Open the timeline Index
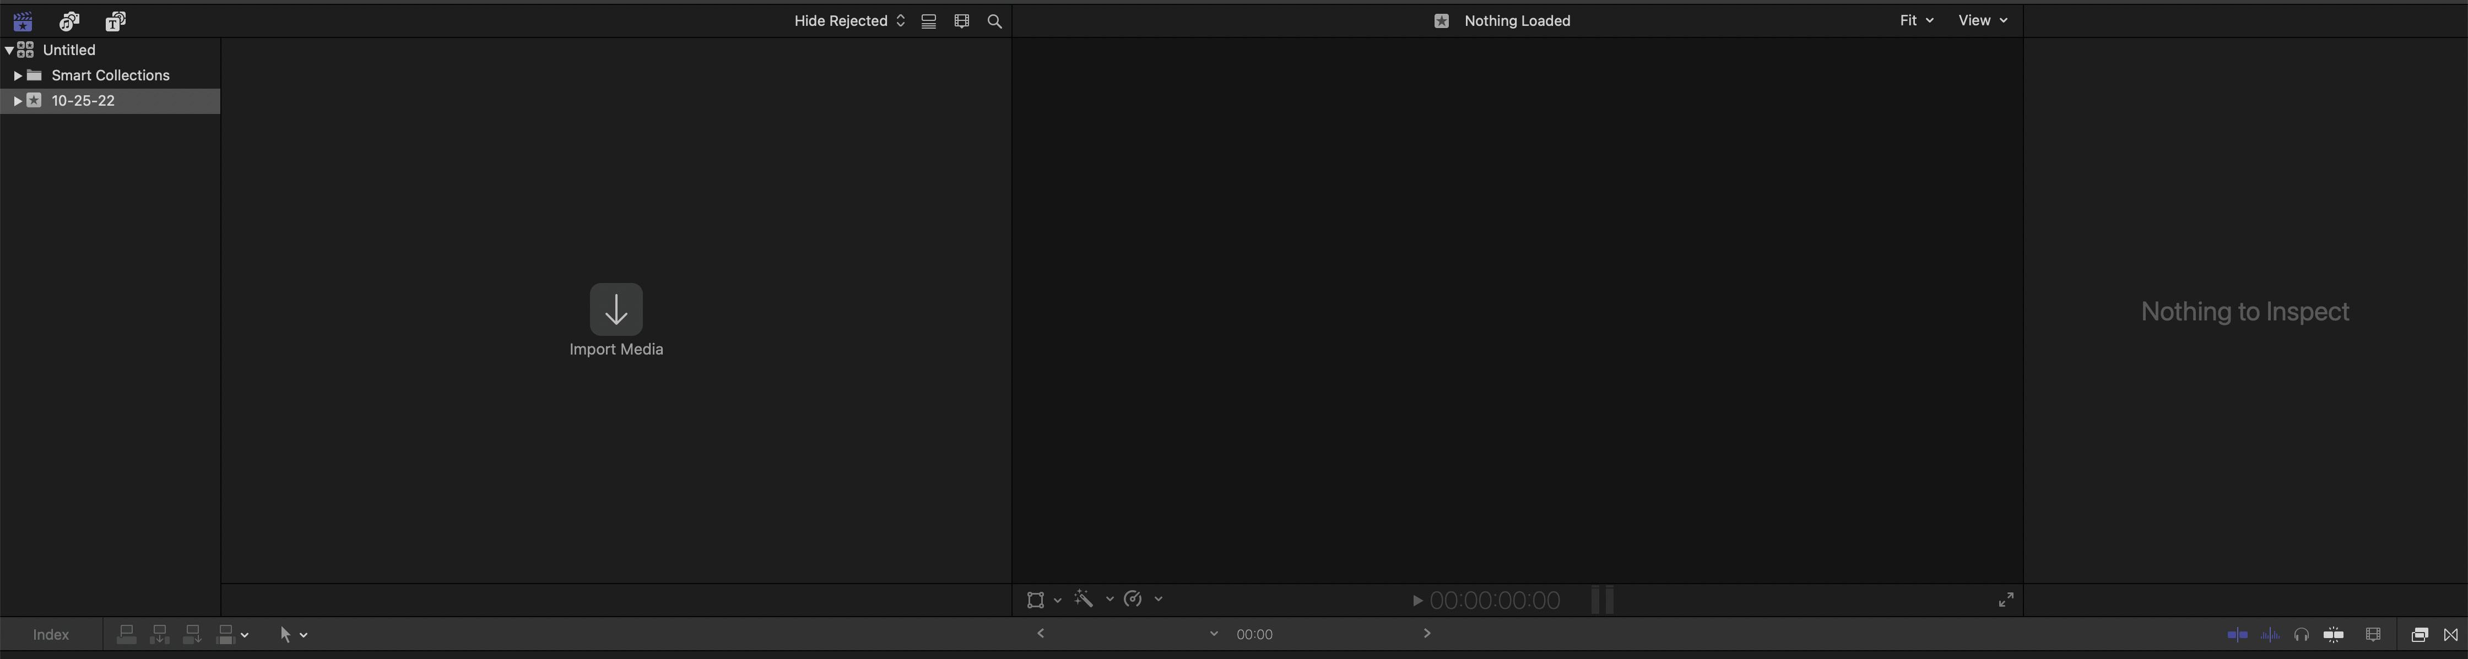2468x659 pixels. tap(51, 634)
